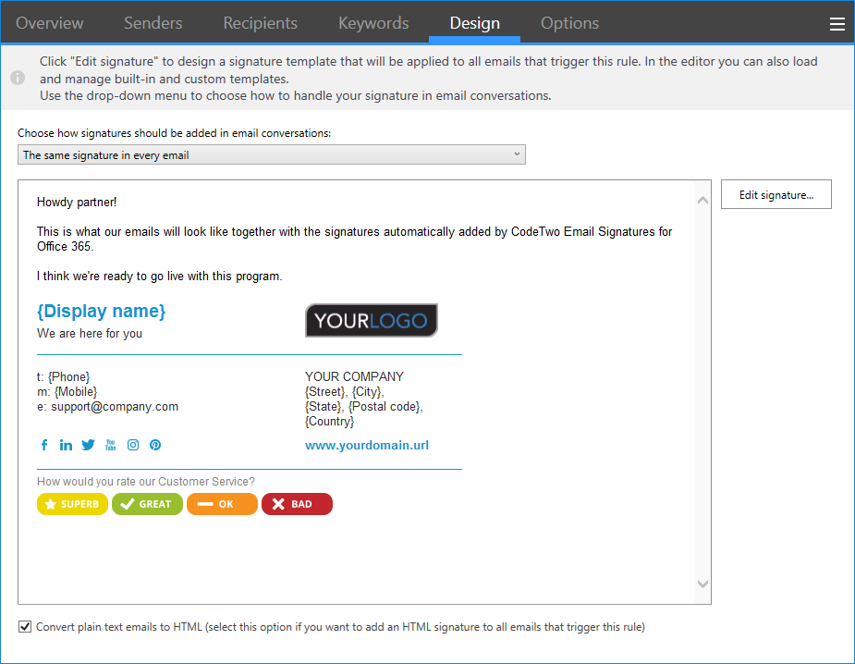This screenshot has height=664, width=855.
Task: Click the info icon beside the instructions banner
Action: click(x=16, y=78)
